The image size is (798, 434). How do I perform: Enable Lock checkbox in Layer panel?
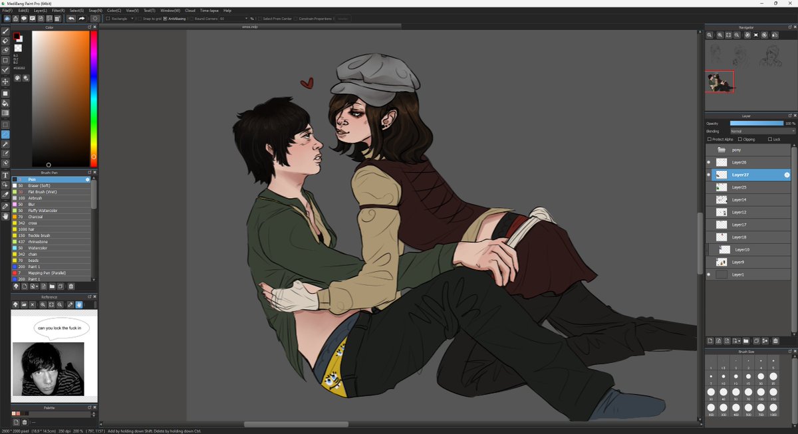coord(769,140)
